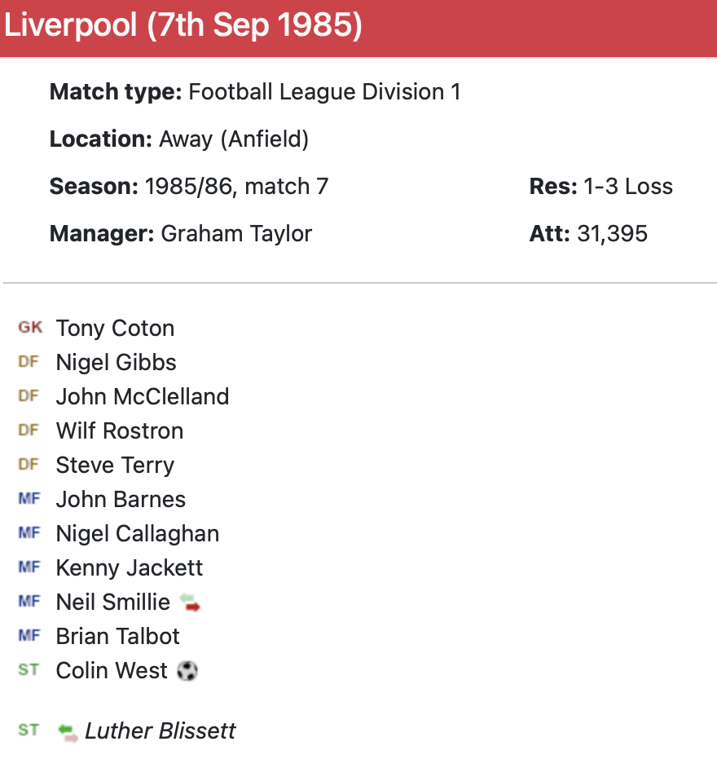Screen dimensions: 717x768
Task: Open Tony Coton's player page
Action: point(115,329)
